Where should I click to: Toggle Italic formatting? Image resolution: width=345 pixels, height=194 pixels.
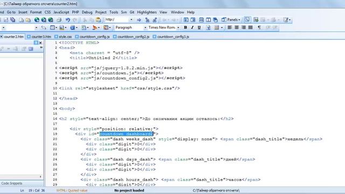pyautogui.click(x=192, y=27)
